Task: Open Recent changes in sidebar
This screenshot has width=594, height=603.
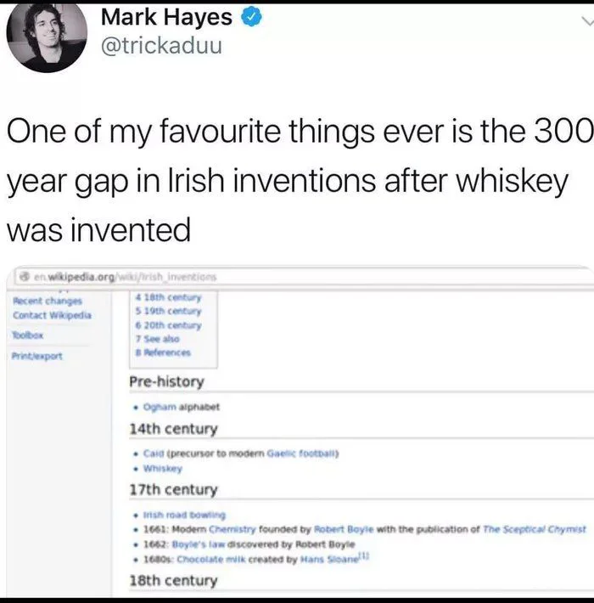Action: tap(46, 299)
